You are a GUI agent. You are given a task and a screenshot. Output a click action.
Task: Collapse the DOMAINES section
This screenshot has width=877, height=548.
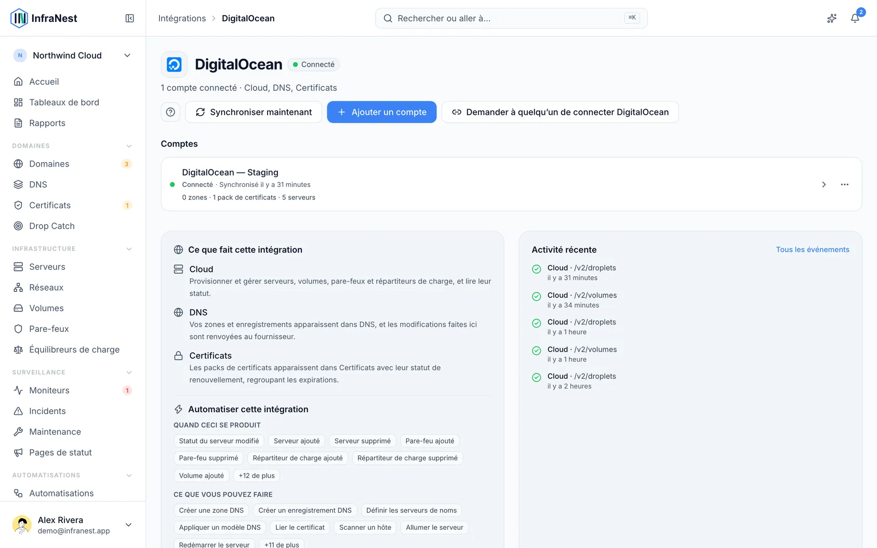click(x=129, y=146)
